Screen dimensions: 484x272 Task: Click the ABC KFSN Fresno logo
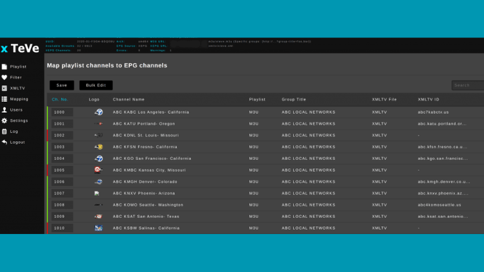[x=99, y=147]
